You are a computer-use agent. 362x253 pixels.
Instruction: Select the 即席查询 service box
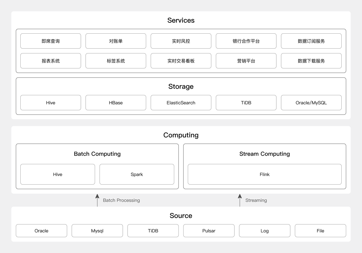pyautogui.click(x=51, y=41)
